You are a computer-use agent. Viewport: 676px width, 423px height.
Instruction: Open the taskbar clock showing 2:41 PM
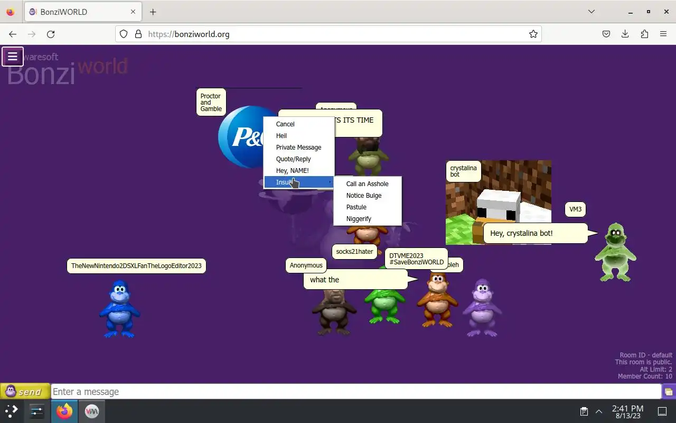pos(627,411)
